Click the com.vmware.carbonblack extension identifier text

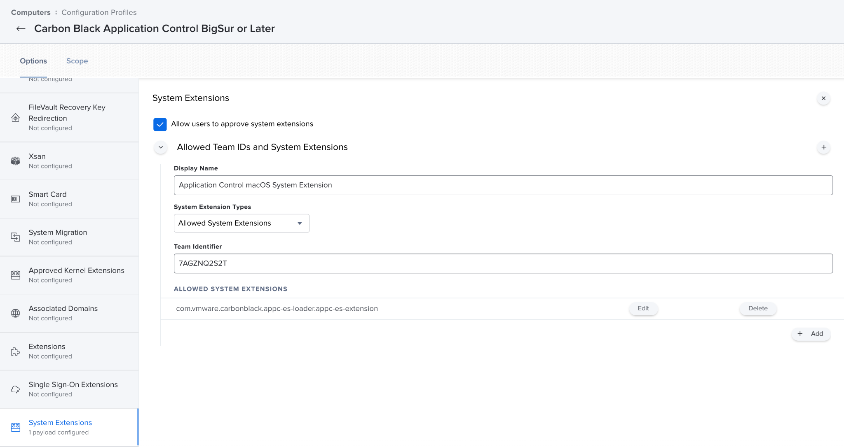277,309
